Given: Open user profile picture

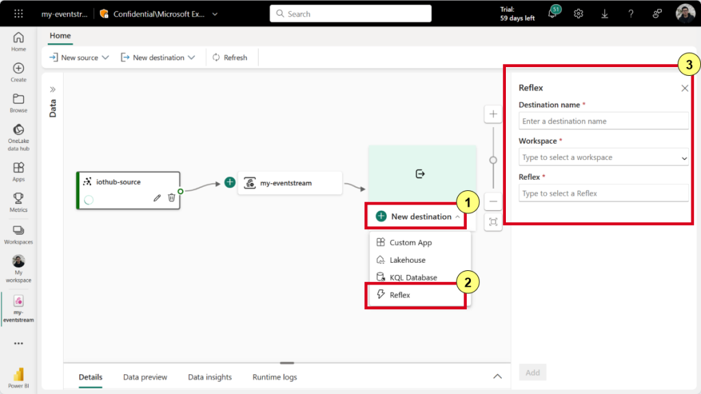Looking at the screenshot, I should [x=685, y=14].
